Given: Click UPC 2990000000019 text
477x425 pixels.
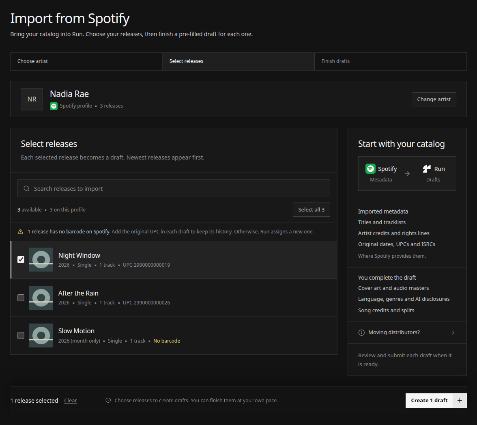Looking at the screenshot, I should coord(146,265).
